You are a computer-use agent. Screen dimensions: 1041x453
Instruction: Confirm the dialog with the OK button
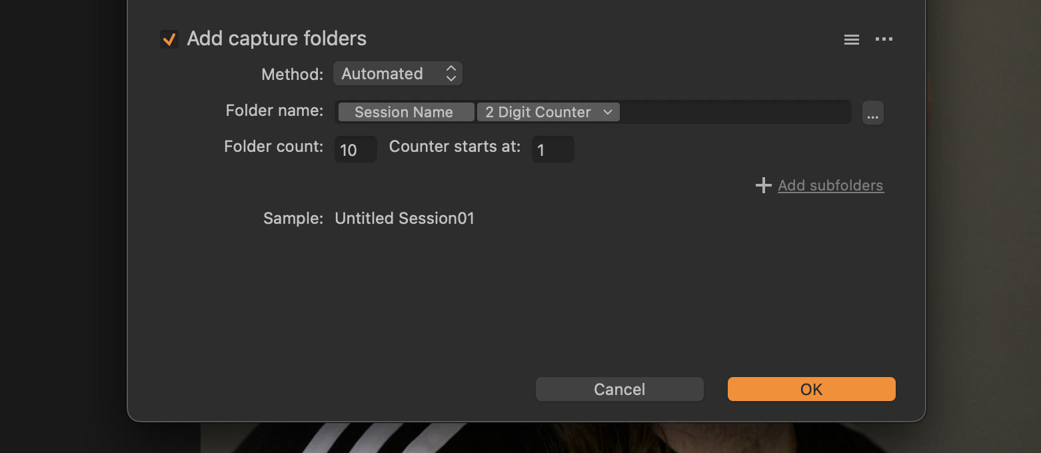pyautogui.click(x=811, y=389)
